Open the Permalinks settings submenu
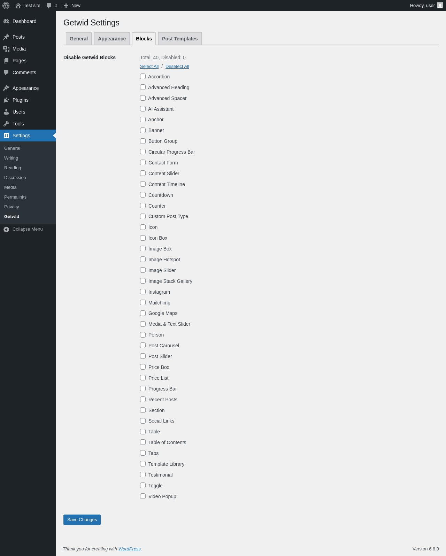Image resolution: width=446 pixels, height=556 pixels. 15,197
